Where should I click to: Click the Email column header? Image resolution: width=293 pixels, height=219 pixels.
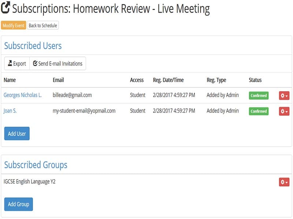pos(58,80)
